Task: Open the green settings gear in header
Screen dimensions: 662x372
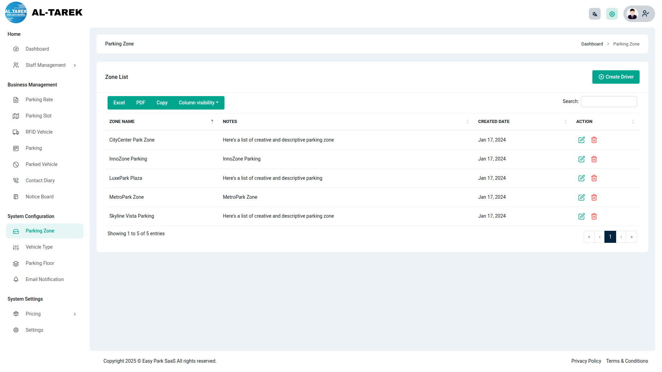Action: coord(612,14)
